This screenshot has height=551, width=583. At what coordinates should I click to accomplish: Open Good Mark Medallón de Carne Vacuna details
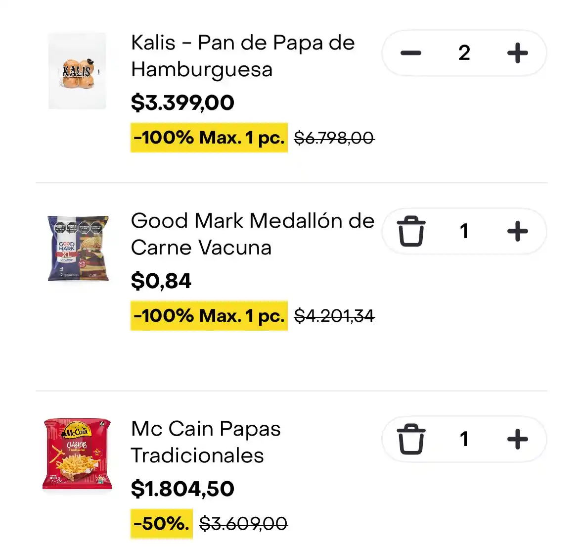click(252, 234)
